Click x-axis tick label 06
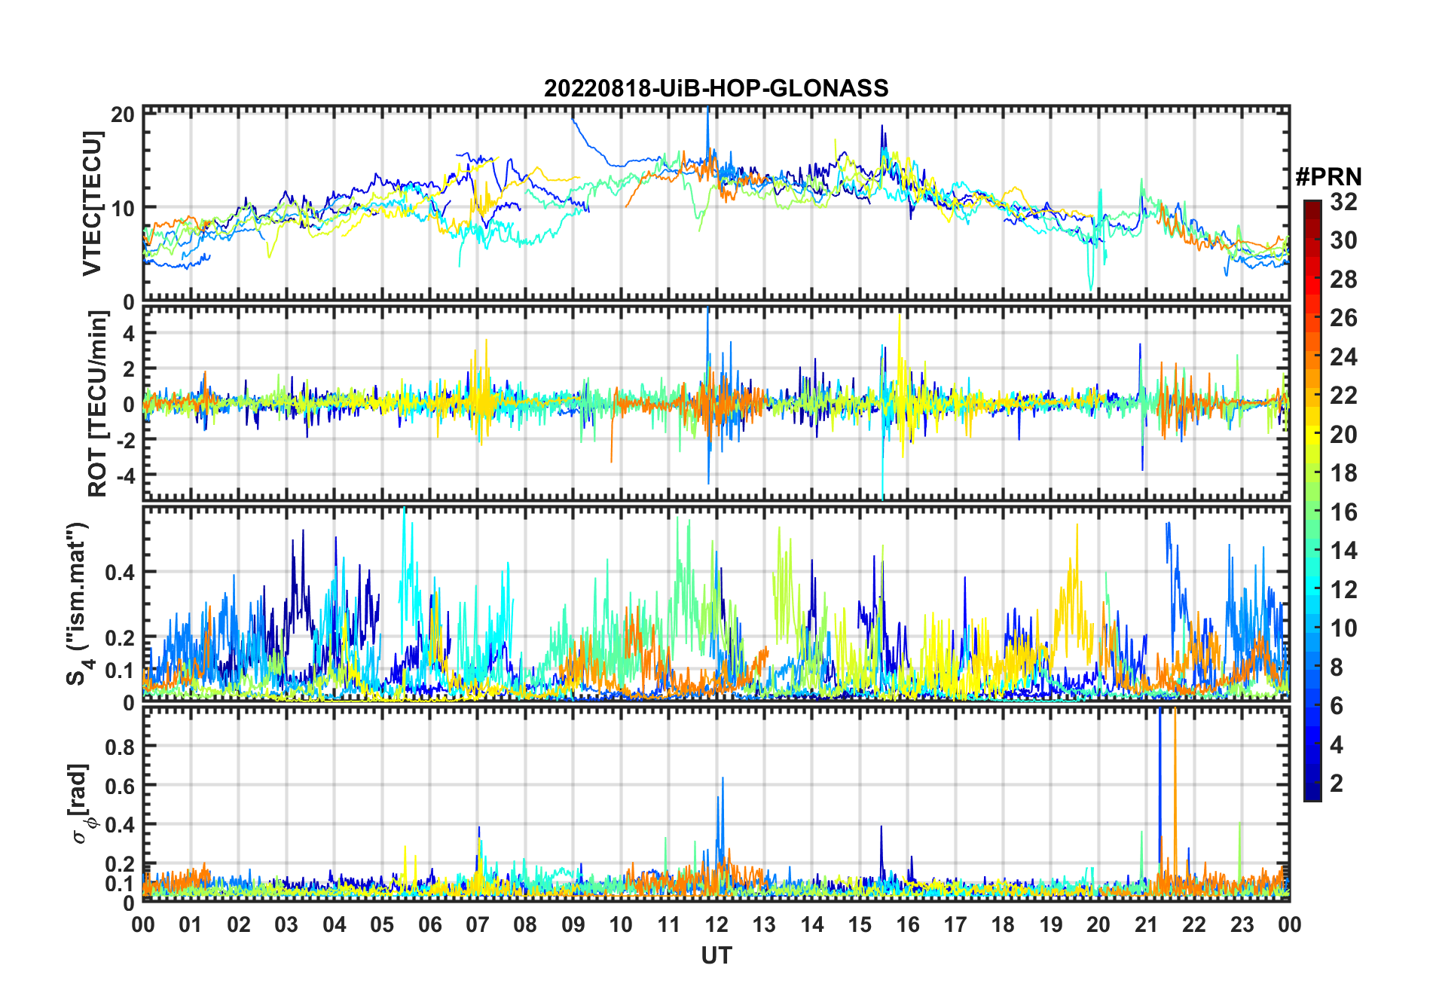1433x1002 pixels. tap(430, 924)
